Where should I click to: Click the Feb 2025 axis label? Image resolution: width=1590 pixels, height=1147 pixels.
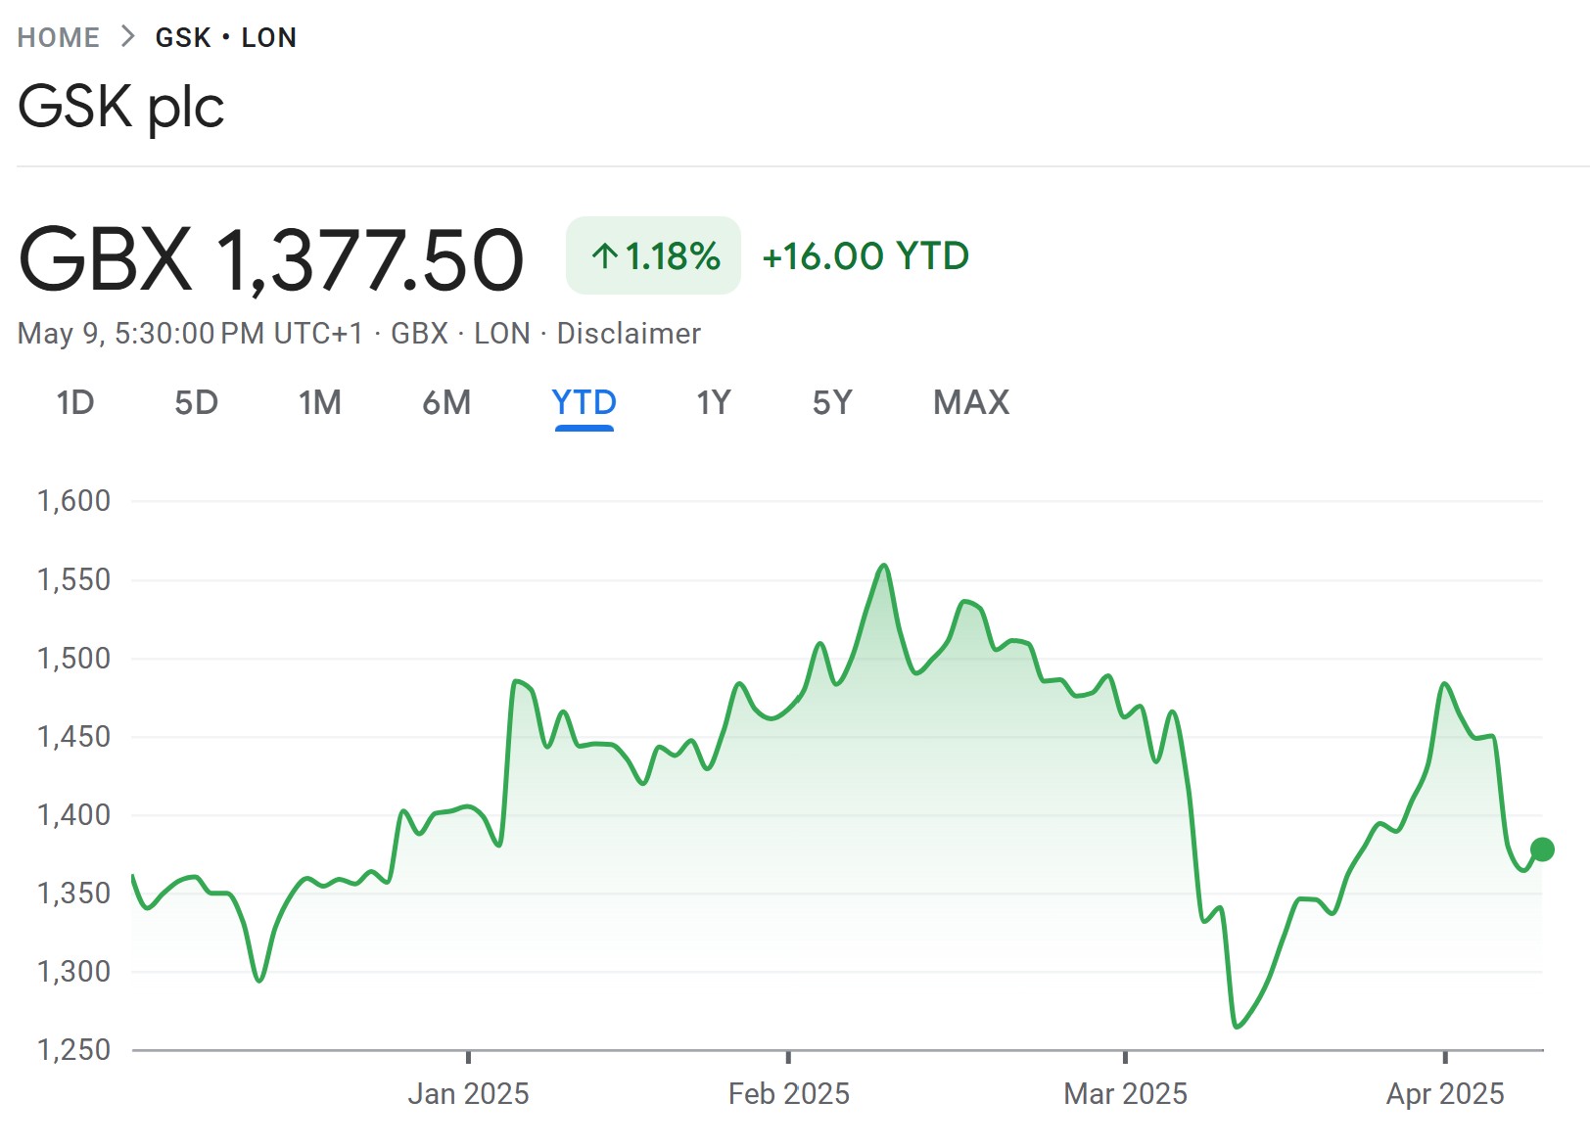[x=788, y=1093]
